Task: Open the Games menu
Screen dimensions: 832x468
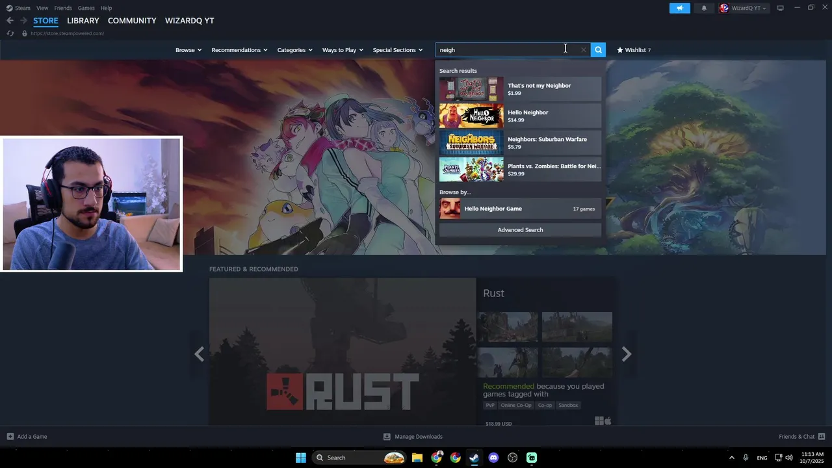Action: (86, 8)
